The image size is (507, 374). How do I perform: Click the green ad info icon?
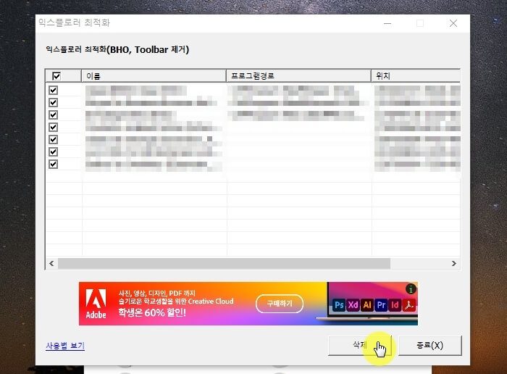tap(411, 289)
